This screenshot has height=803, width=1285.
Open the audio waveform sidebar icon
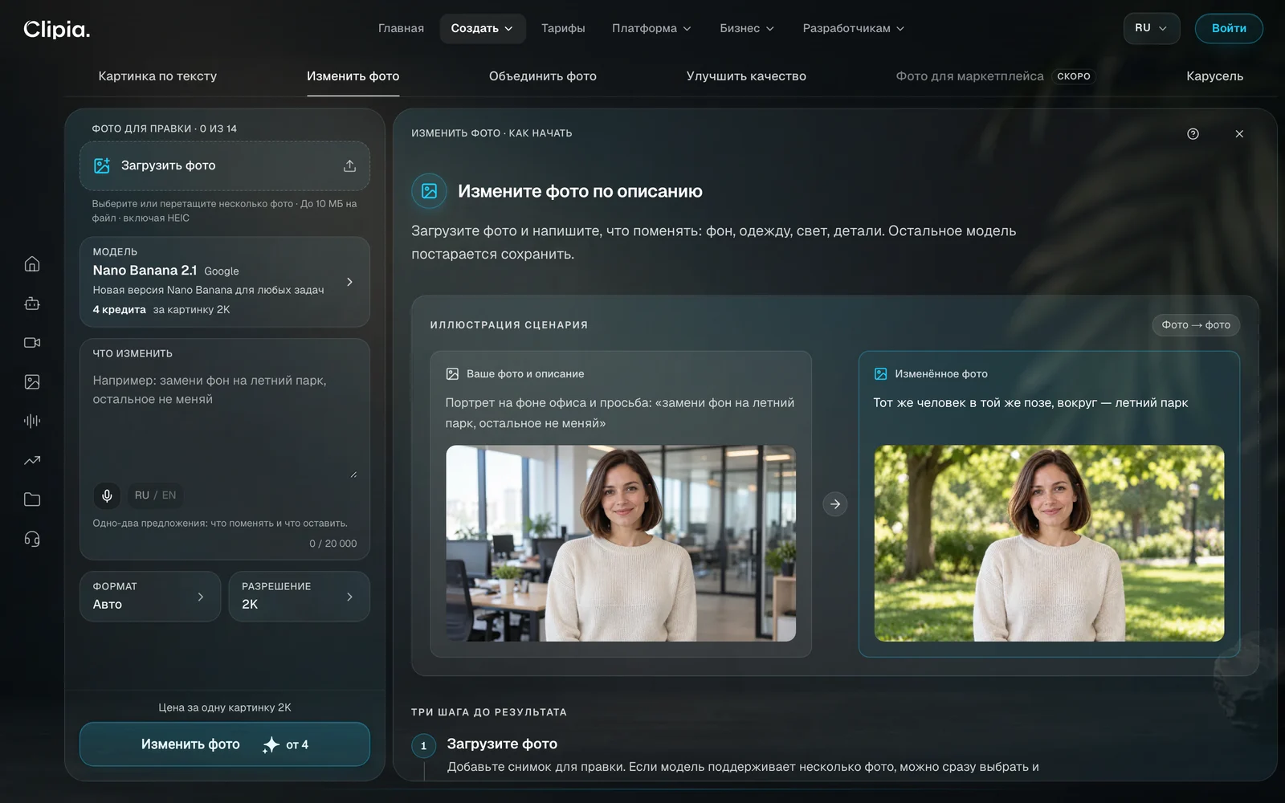32,421
